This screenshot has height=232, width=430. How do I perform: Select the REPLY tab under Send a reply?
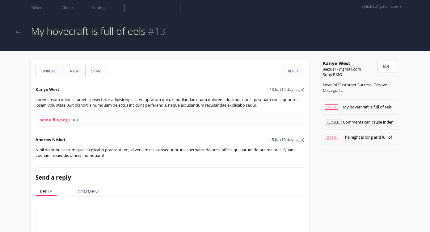(x=46, y=192)
